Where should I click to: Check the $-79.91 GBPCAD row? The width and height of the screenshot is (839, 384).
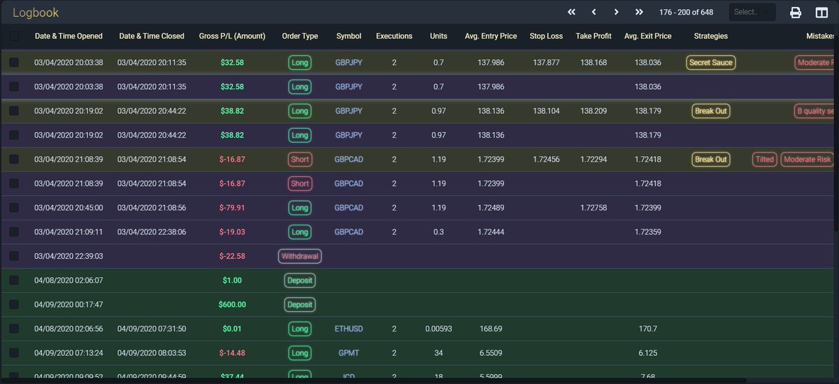(x=15, y=208)
